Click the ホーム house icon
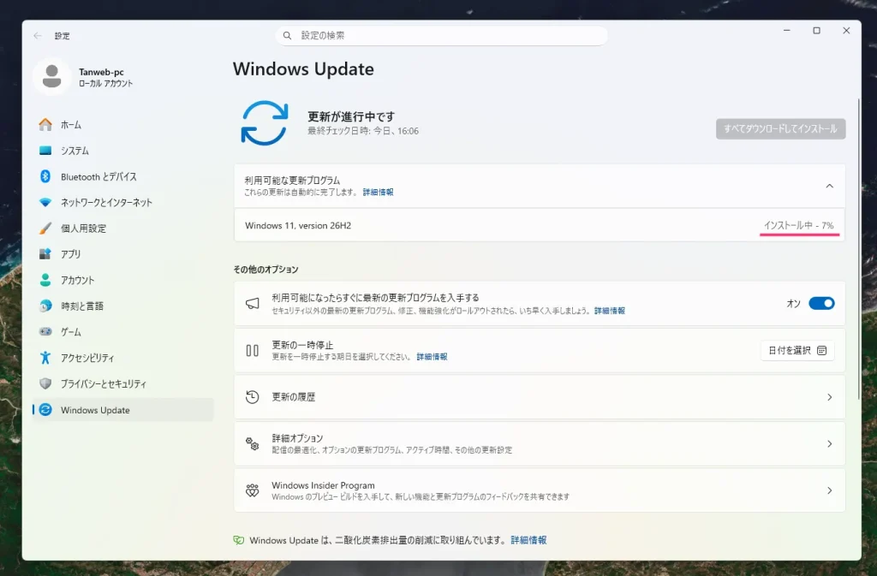Viewport: 877px width, 576px height. tap(45, 125)
